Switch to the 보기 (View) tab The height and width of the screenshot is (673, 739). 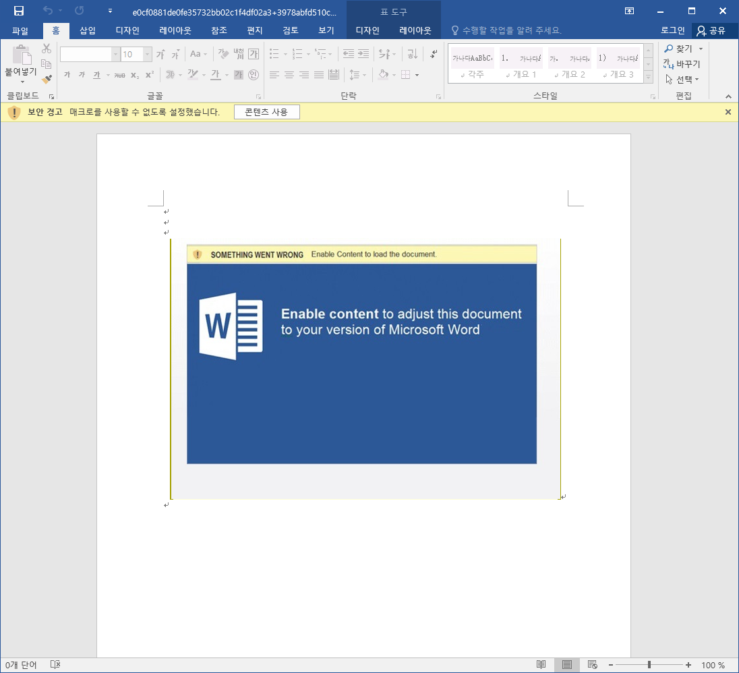(x=326, y=30)
